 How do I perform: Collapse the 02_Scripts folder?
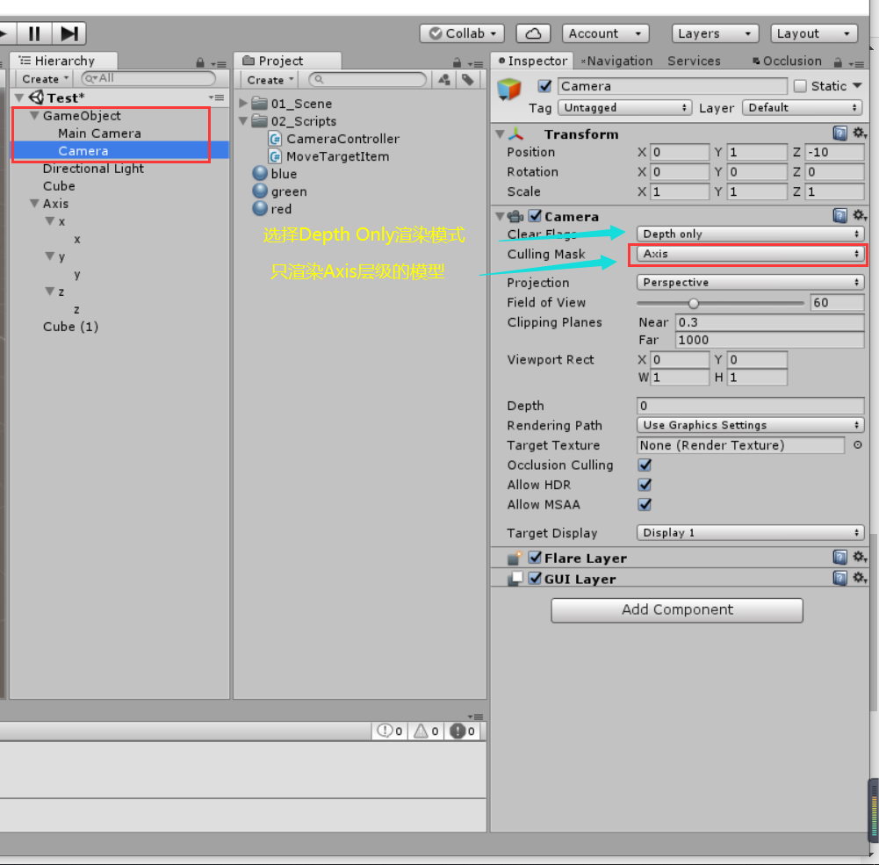click(x=244, y=120)
